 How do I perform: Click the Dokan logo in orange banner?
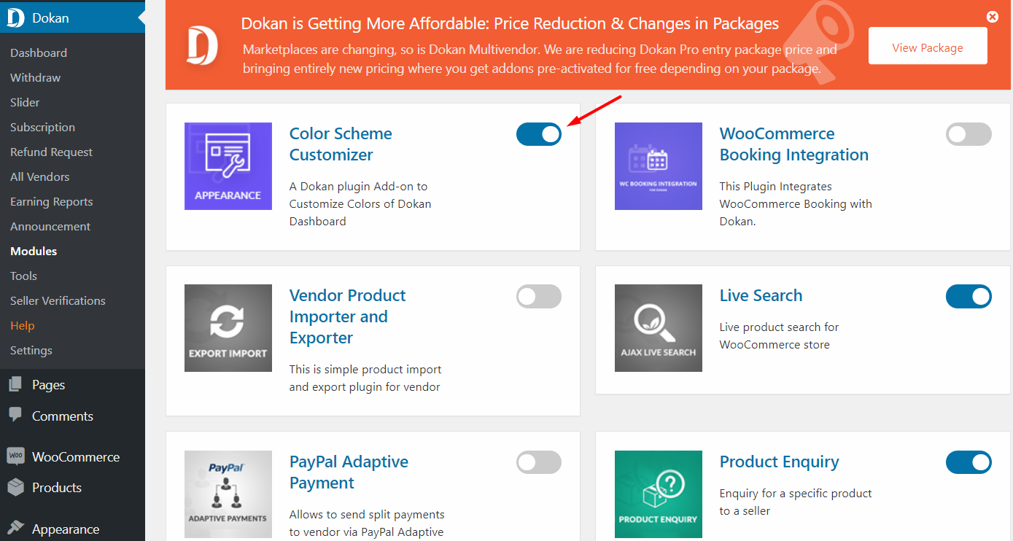point(202,45)
